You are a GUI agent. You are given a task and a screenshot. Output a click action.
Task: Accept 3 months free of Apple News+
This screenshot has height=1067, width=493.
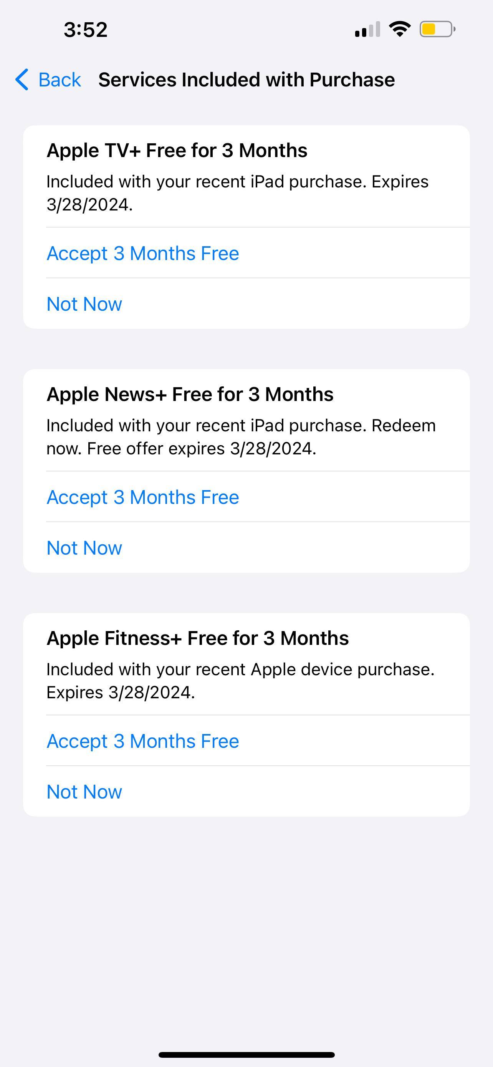tap(143, 497)
